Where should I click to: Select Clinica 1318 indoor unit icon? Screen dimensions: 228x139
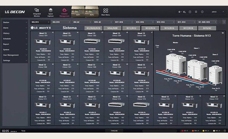coord(214,105)
